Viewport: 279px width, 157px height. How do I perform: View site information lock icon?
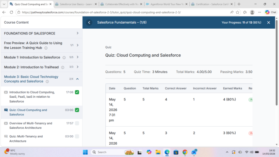click(19, 12)
